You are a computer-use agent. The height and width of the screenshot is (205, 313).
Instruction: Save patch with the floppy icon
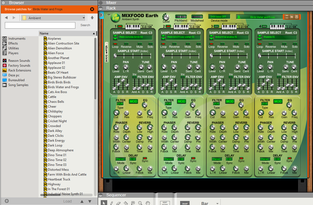pyautogui.click(x=297, y=17)
